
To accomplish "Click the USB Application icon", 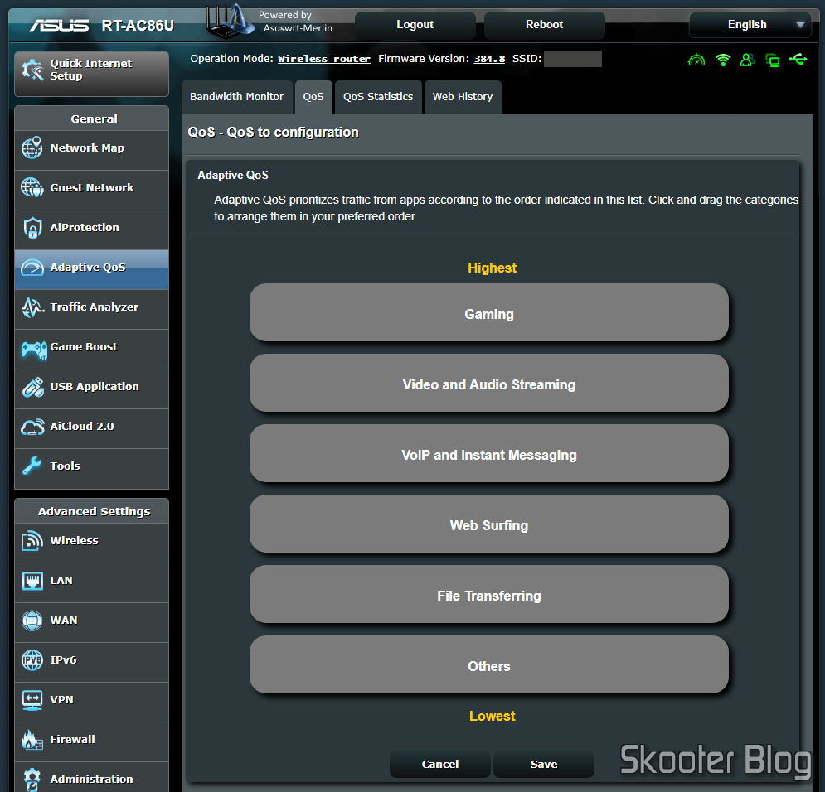I will [x=32, y=388].
